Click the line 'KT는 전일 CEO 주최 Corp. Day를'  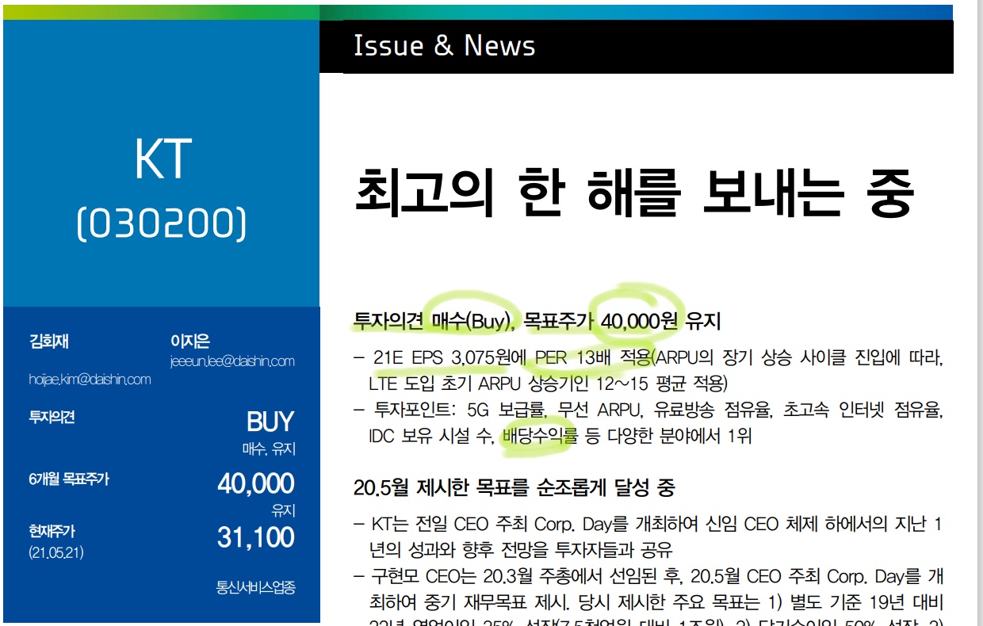coord(648,525)
